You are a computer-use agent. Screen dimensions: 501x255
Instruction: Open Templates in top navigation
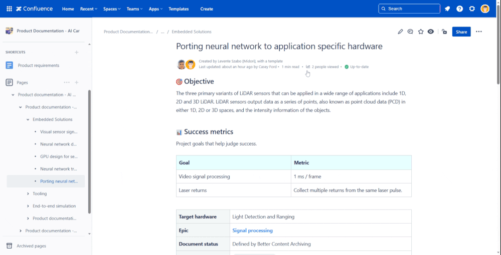[179, 9]
